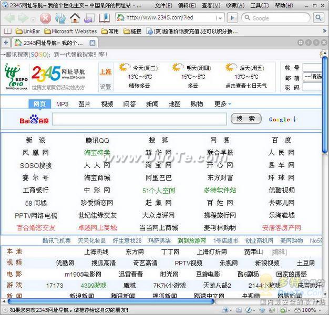The width and height of the screenshot is (329, 315).
Task: Click the green Forward arrow button
Action: (x=23, y=18)
